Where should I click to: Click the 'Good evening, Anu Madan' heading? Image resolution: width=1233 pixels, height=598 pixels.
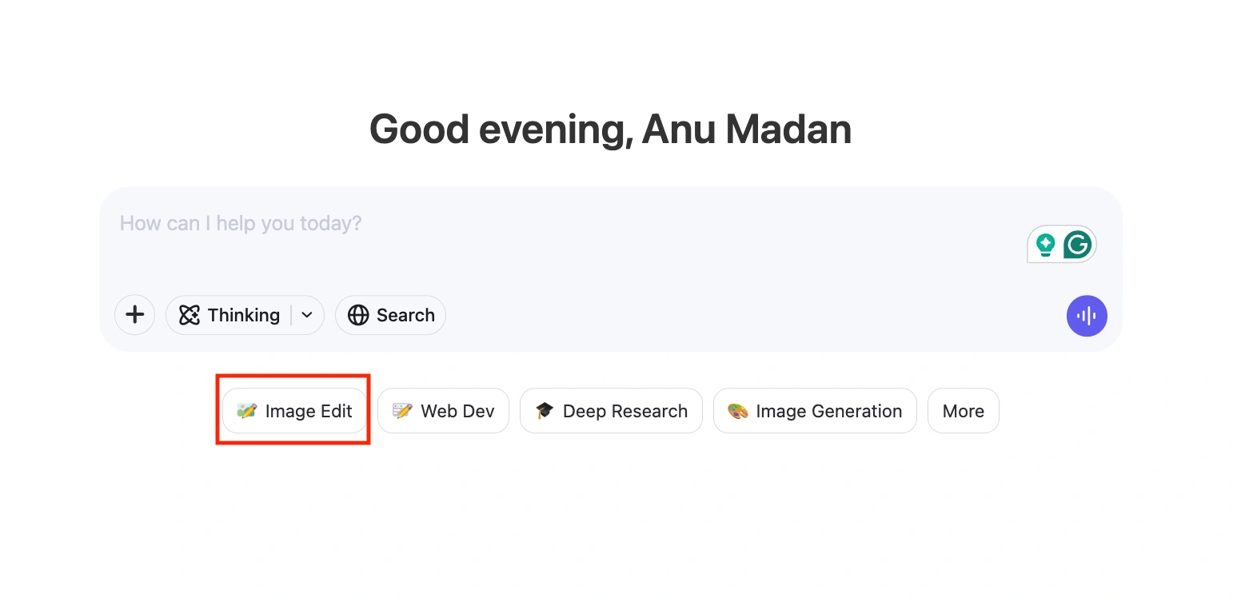click(x=610, y=130)
